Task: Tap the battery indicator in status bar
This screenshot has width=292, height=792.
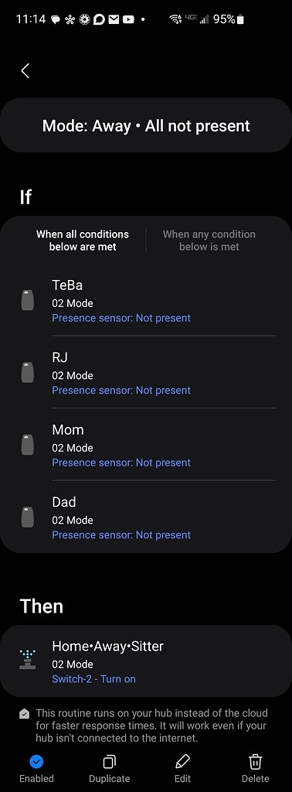Action: click(241, 19)
